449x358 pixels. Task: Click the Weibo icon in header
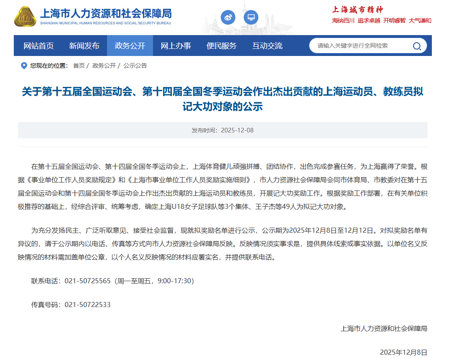point(228,18)
